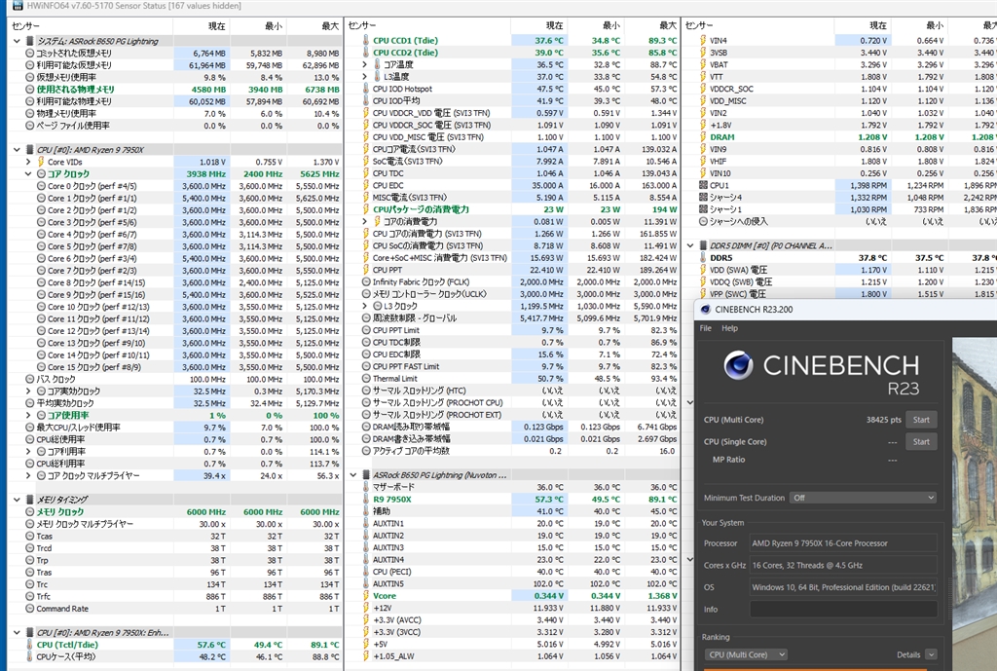Open the Cinebench Help menu
This screenshot has width=997, height=671.
728,328
